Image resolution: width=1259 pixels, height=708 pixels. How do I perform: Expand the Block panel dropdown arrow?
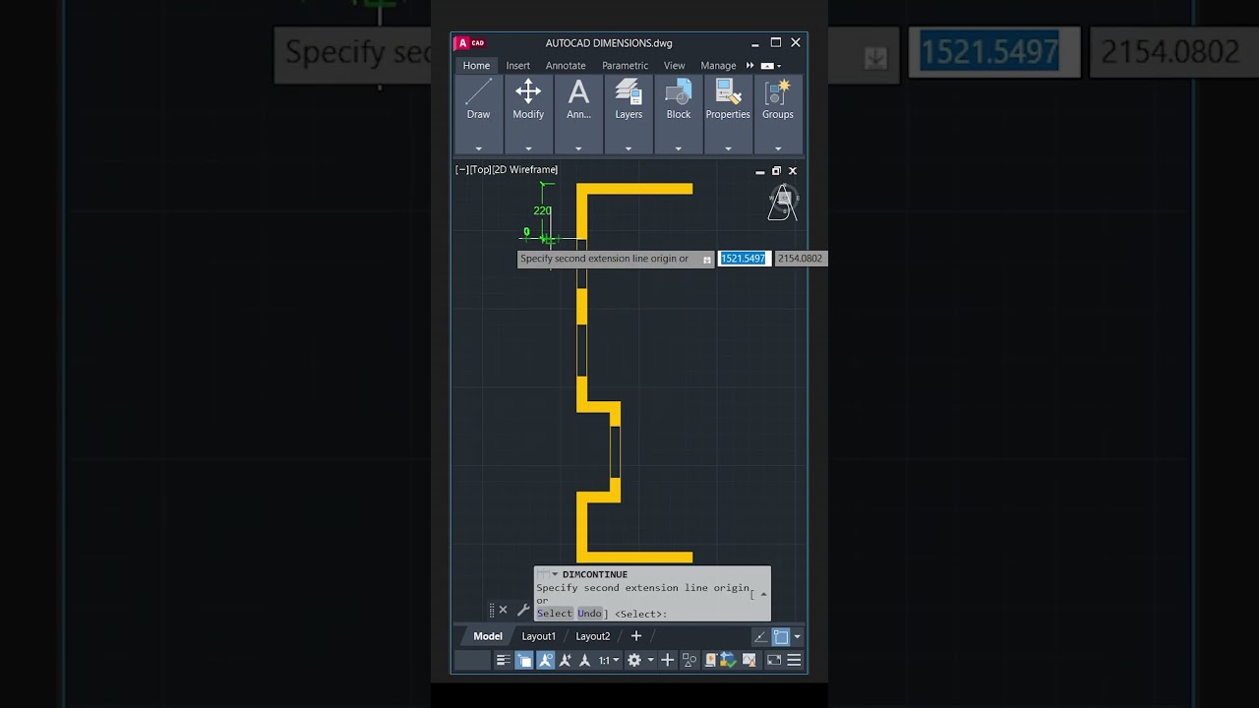[679, 149]
